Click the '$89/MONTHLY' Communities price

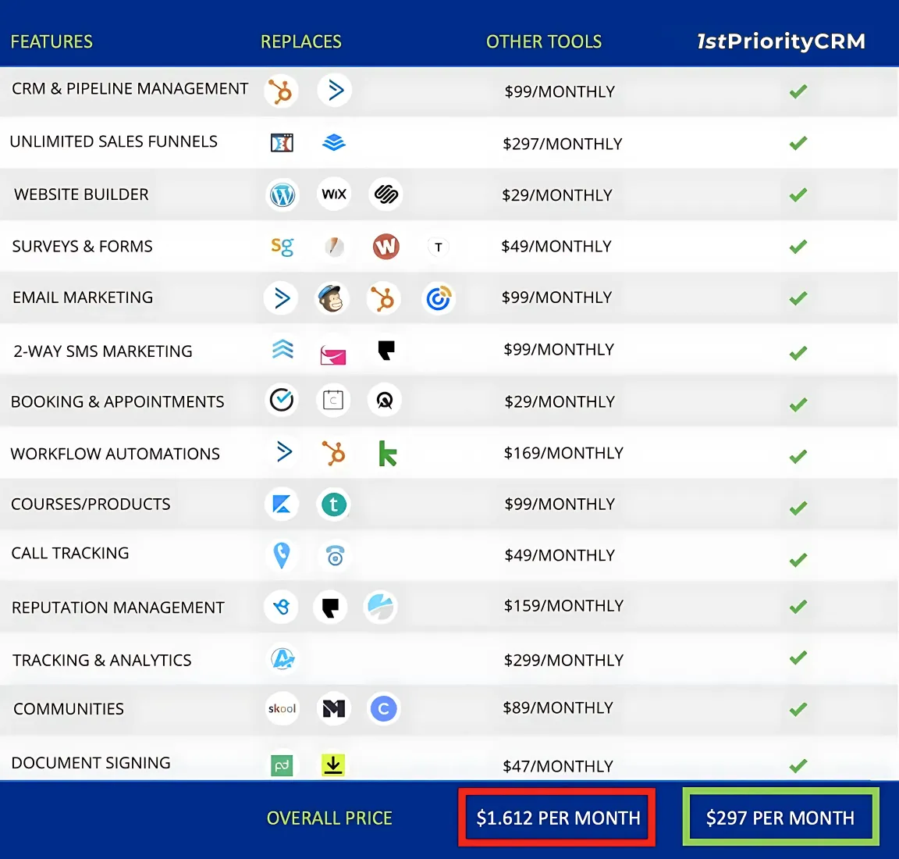point(558,708)
